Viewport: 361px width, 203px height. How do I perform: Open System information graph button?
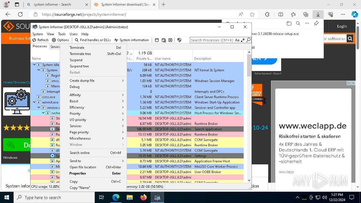(131, 40)
